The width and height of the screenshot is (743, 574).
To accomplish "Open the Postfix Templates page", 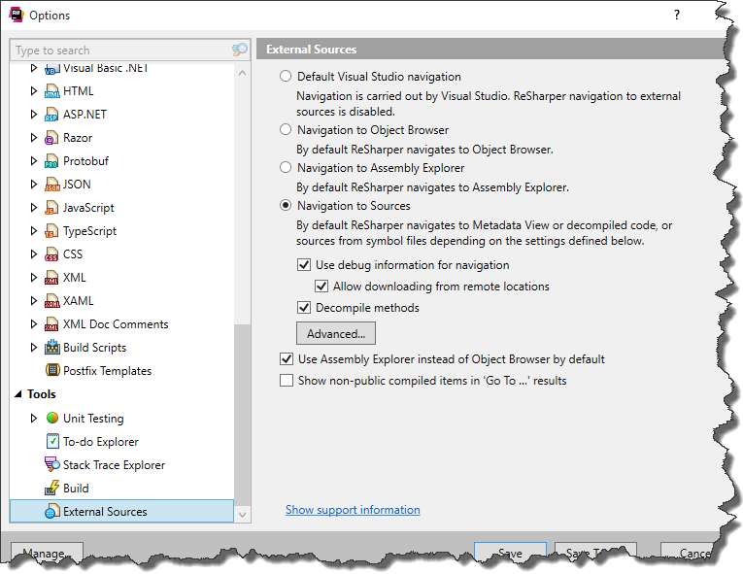I will pyautogui.click(x=107, y=371).
